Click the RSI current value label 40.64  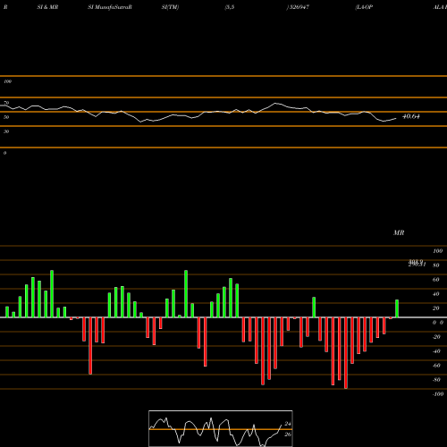[x=411, y=116]
